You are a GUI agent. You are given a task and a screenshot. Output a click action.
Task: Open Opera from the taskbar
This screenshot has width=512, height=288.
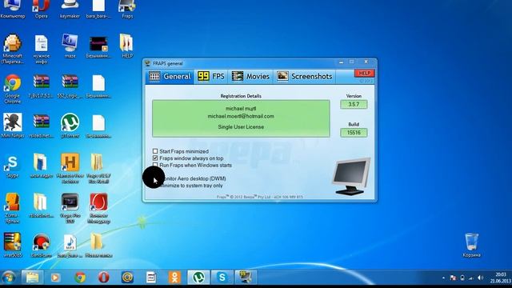coord(104,278)
